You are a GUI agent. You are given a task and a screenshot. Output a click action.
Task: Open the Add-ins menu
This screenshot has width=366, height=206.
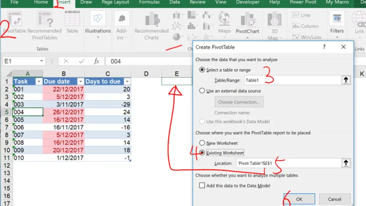[x=122, y=26]
